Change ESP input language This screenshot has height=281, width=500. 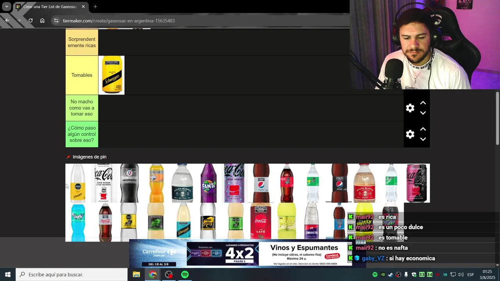pos(471,275)
